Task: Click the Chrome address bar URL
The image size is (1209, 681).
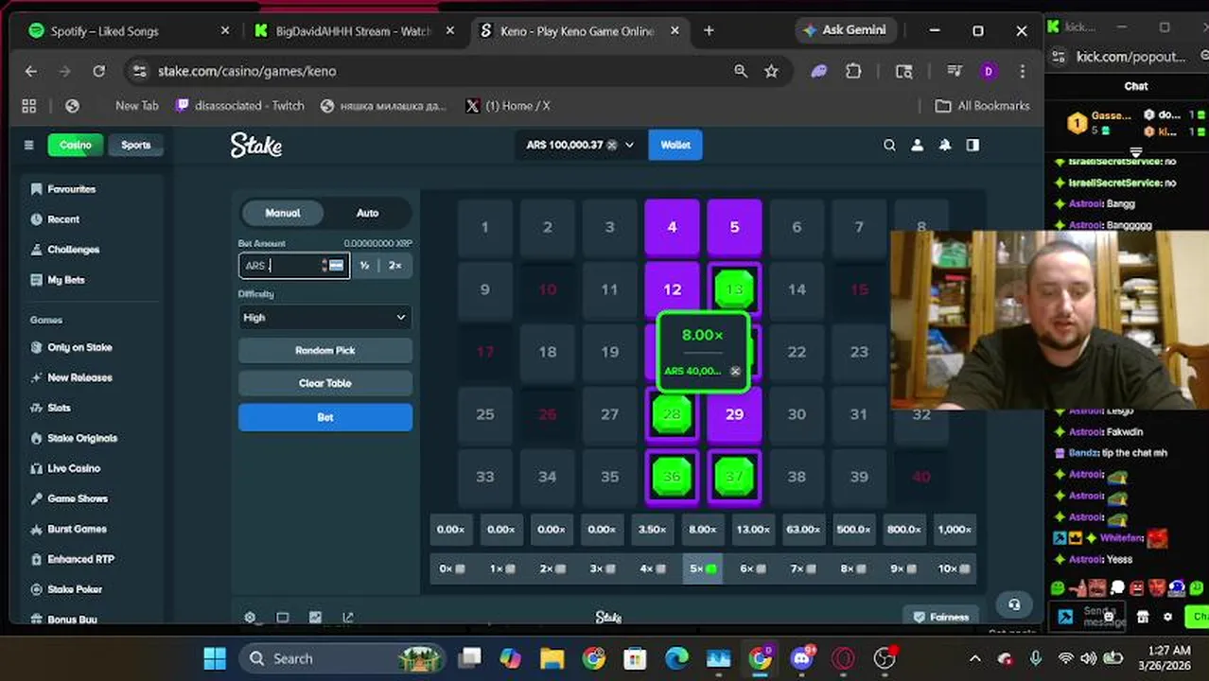Action: click(x=247, y=71)
